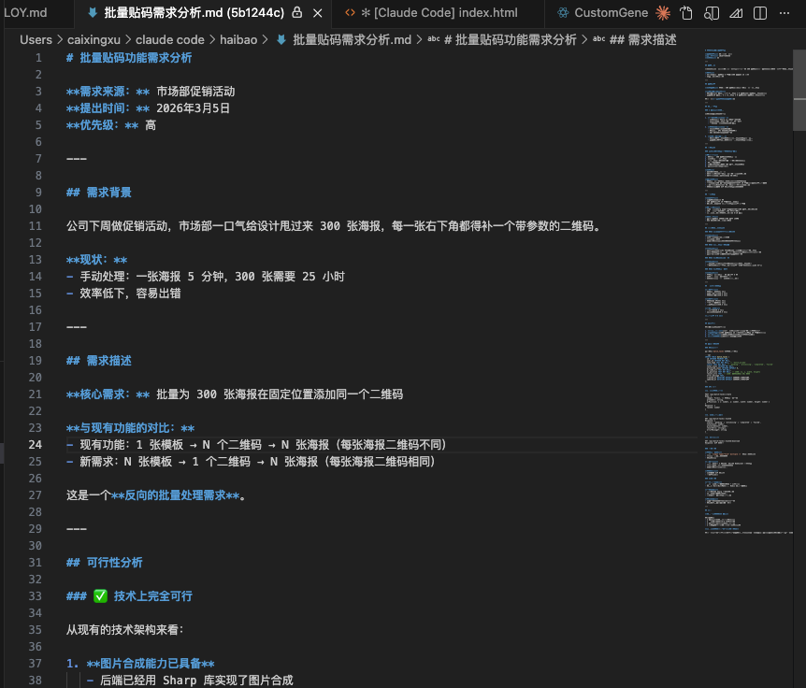Click the orange HTML icon on index.html tab
The image size is (806, 688).
(350, 12)
